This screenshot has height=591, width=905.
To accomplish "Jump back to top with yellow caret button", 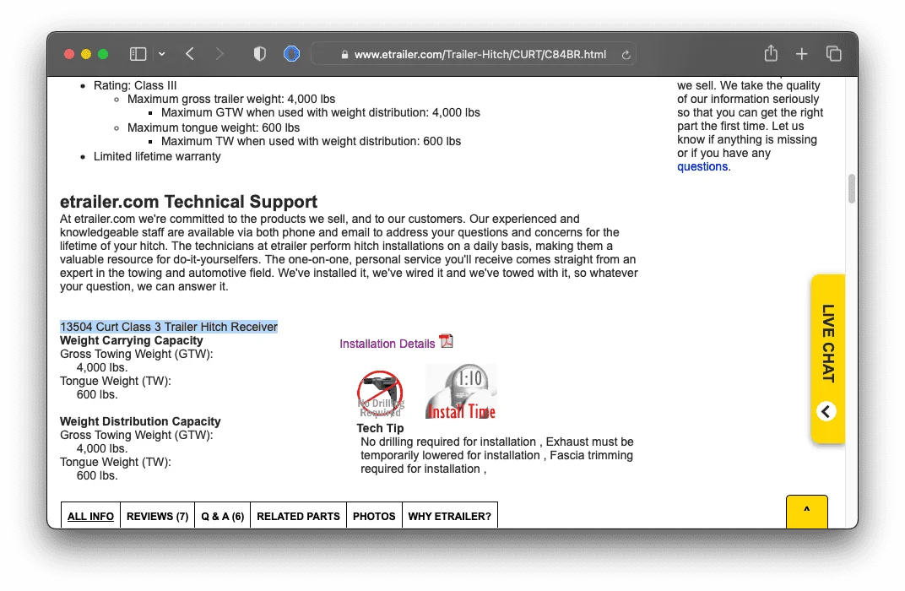I will (x=807, y=511).
